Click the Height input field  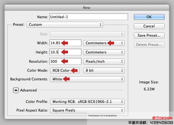pyautogui.click(x=65, y=52)
